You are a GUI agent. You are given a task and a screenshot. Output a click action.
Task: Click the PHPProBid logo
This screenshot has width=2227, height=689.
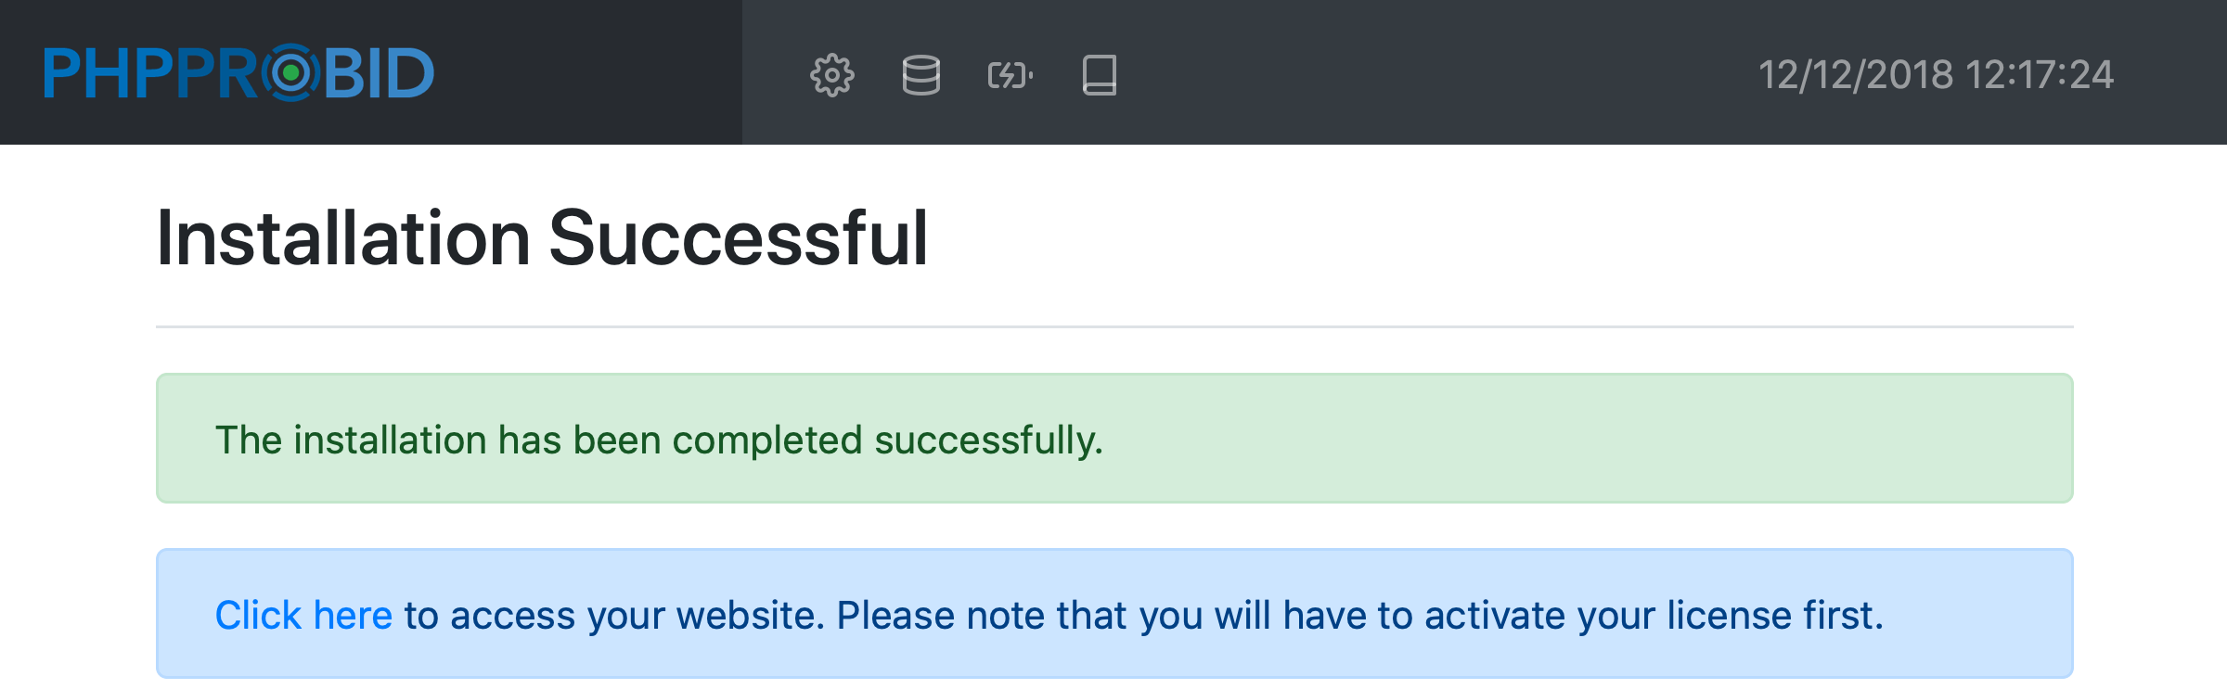point(238,72)
